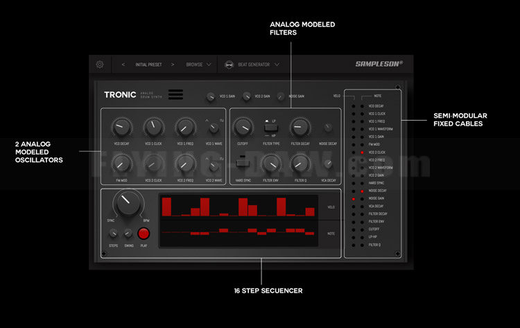Go to the next preset arrow
Image resolution: width=520 pixels, height=328 pixels.
tap(173, 64)
